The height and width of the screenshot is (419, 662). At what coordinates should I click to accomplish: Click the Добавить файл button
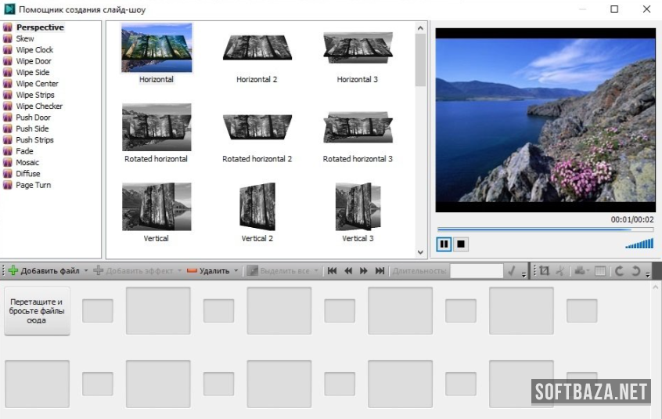(44, 271)
